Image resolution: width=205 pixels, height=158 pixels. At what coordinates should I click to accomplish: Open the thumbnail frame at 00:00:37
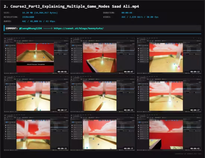pyautogui.click(x=102, y=133)
